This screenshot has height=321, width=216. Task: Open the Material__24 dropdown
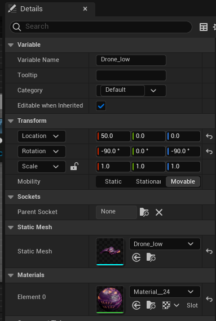(x=165, y=292)
